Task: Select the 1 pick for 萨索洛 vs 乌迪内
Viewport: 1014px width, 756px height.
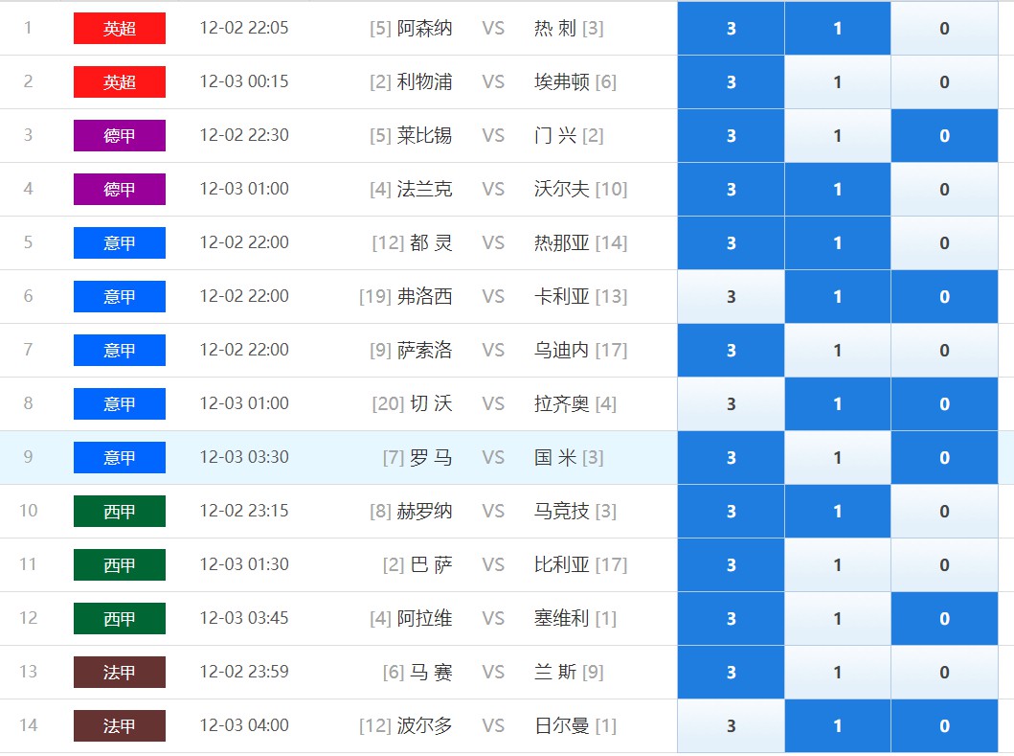Action: click(x=838, y=350)
